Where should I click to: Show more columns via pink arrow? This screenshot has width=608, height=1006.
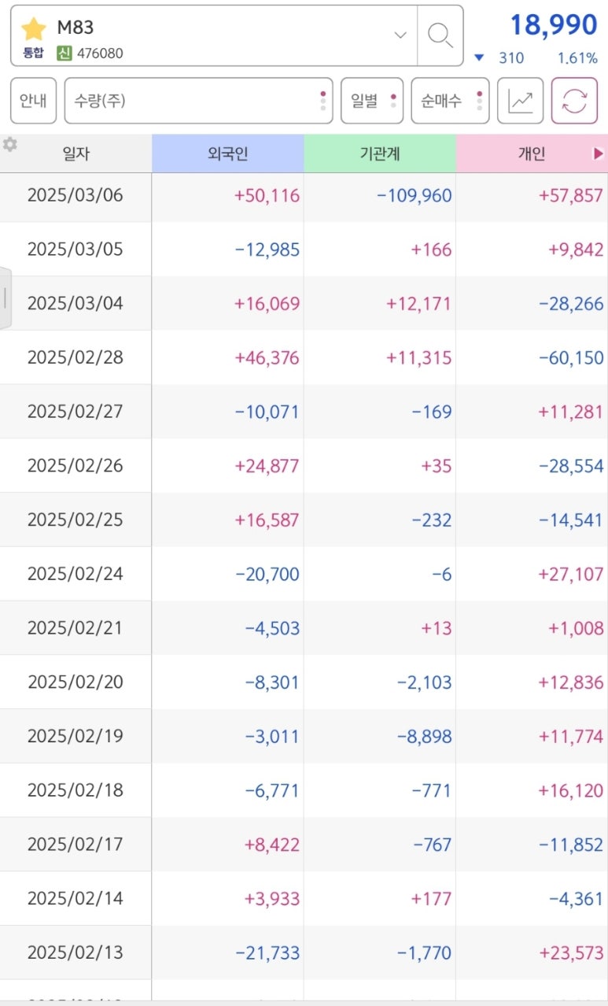[599, 153]
